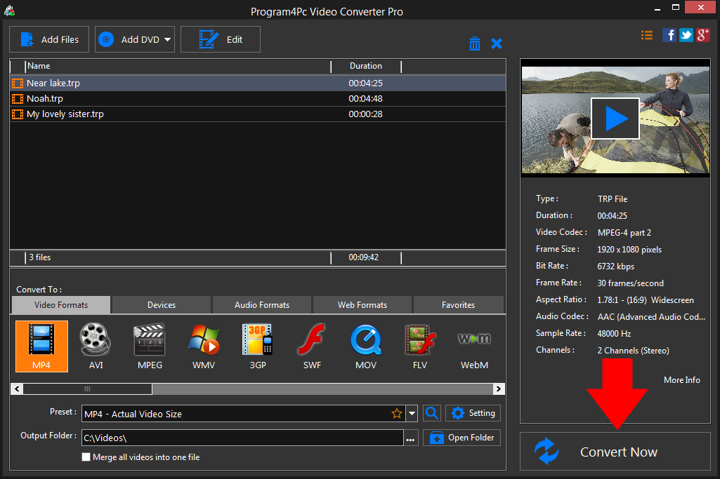
Task: Pick the WebM output format
Action: click(x=474, y=346)
